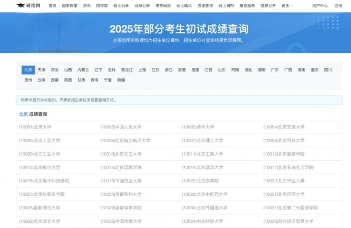351x228 pixels.
Task: Open (10007)北京理工大学 entry
Action: [202, 140]
